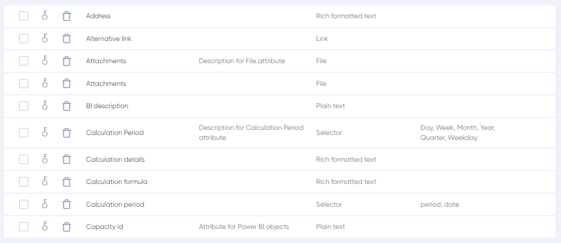Remove BI description using its trash icon
Viewport: 561px width, 243px height.
[66, 106]
